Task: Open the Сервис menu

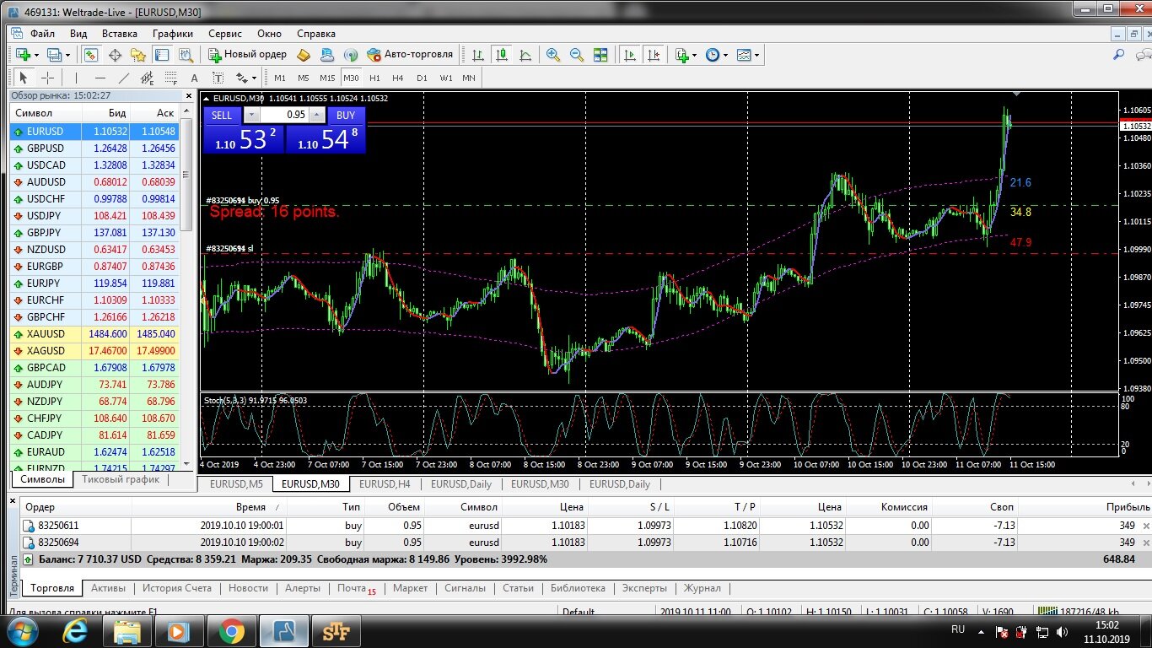Action: [225, 34]
